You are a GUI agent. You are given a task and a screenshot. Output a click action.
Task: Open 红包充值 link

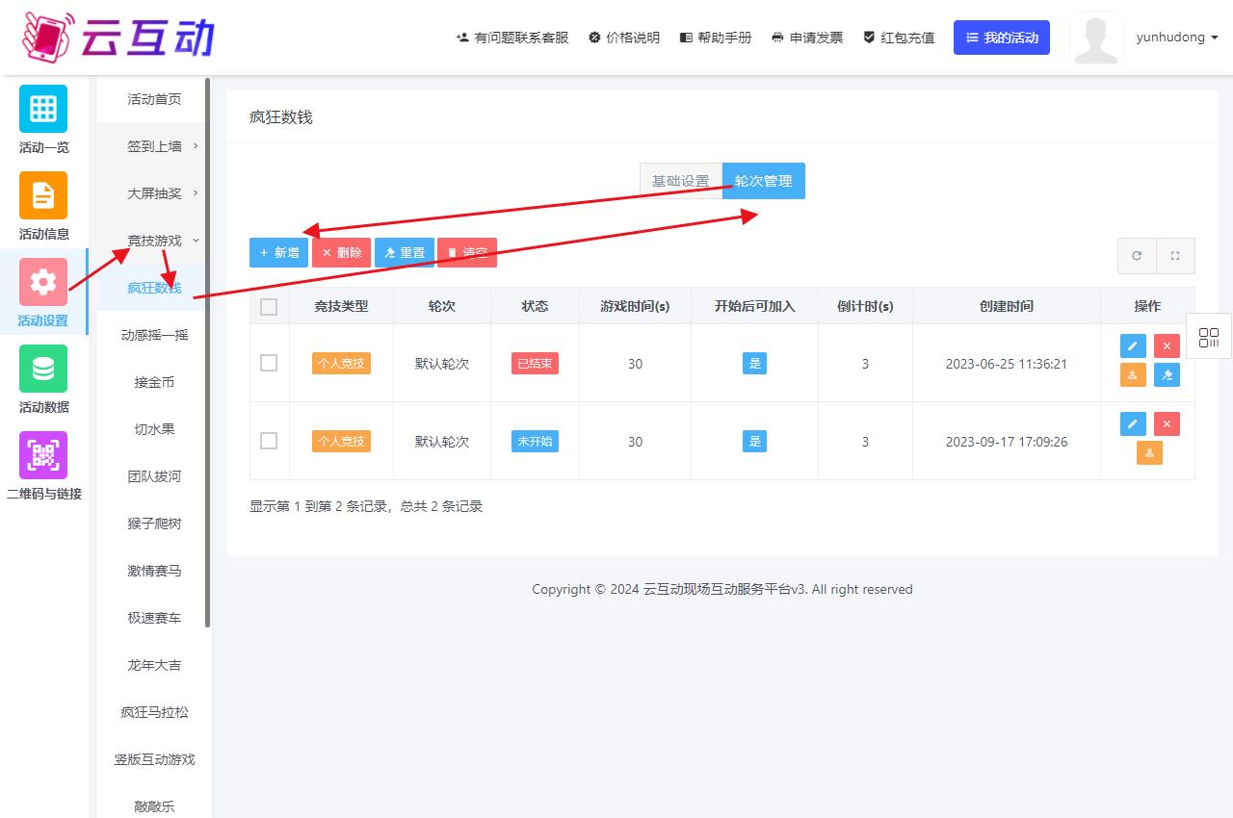point(899,38)
